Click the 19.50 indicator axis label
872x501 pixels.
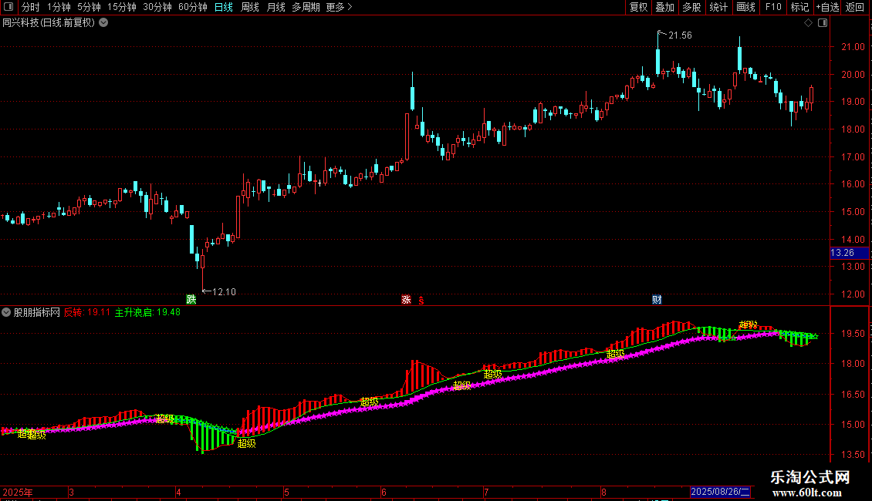[853, 333]
